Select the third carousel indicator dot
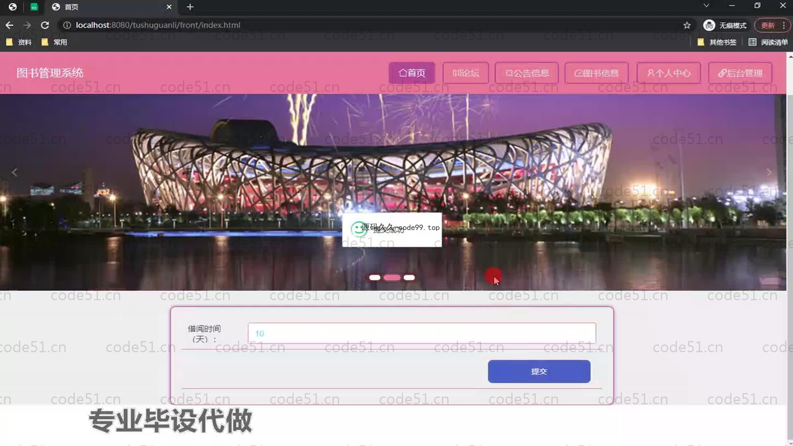The width and height of the screenshot is (793, 446). coord(409,278)
